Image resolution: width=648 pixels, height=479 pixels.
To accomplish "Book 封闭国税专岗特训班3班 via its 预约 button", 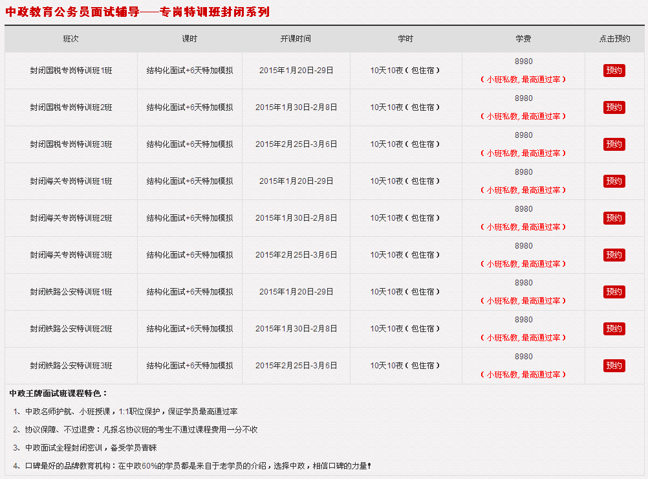I will point(614,144).
